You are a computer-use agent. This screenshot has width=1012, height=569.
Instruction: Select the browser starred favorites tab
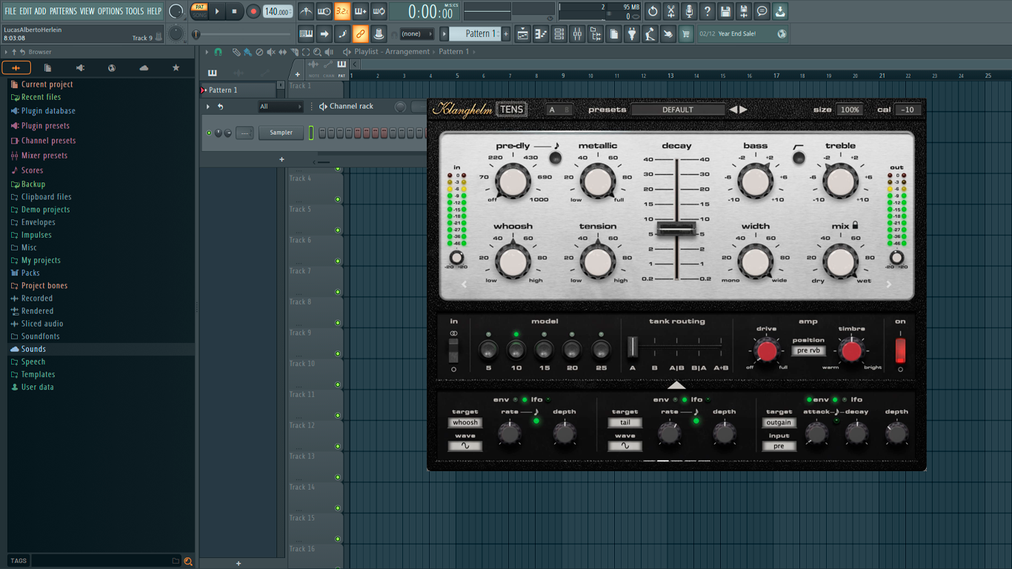point(176,67)
